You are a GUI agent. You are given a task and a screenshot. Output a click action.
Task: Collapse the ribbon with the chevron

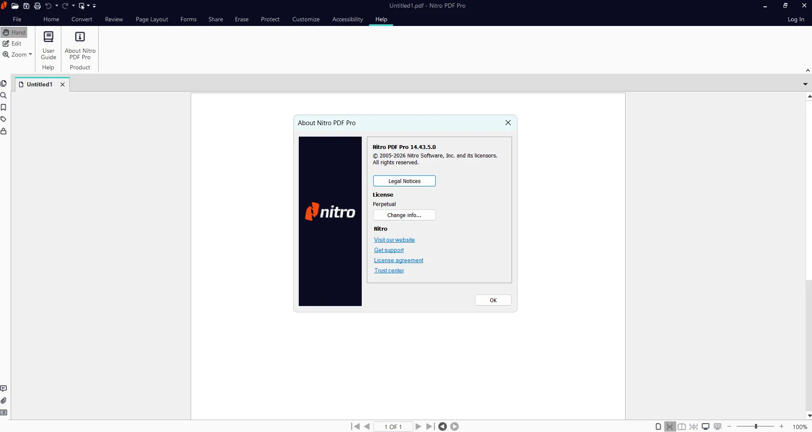coord(807,70)
